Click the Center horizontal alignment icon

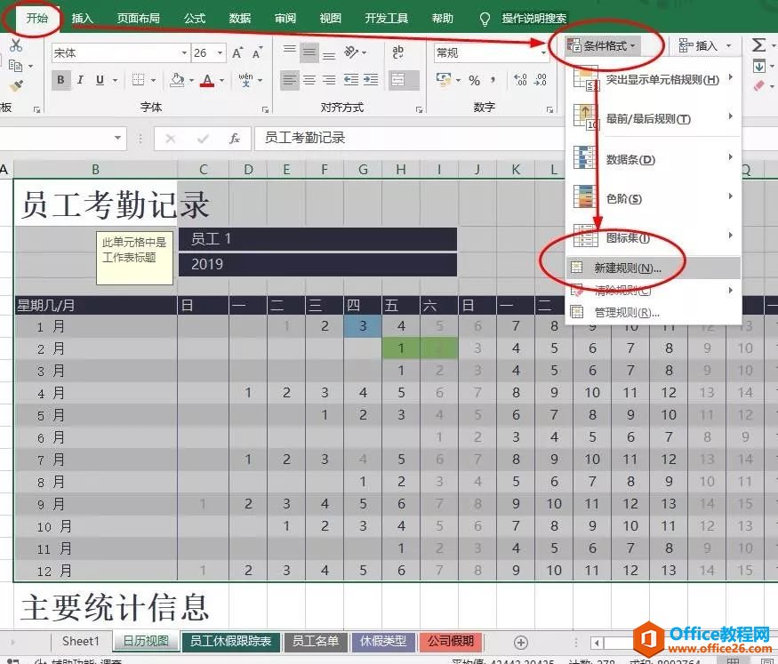309,80
